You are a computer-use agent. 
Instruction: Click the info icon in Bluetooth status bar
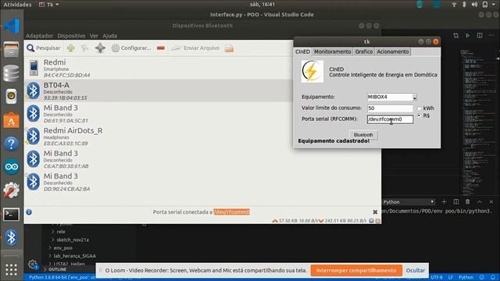click(x=29, y=212)
